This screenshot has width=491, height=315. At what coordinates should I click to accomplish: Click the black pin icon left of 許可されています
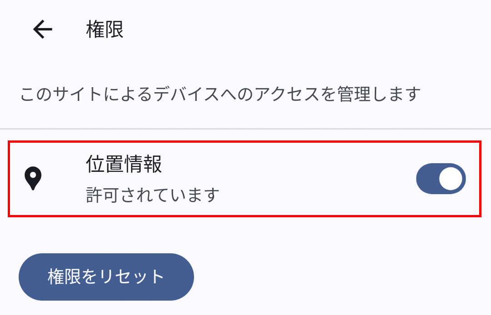coord(33,179)
